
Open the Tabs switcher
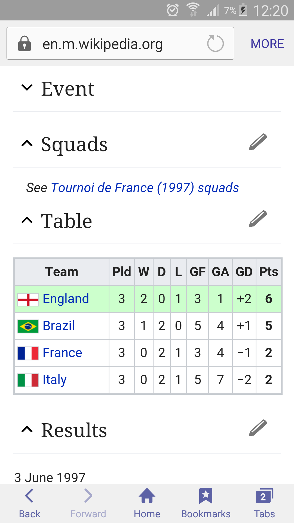tap(264, 503)
